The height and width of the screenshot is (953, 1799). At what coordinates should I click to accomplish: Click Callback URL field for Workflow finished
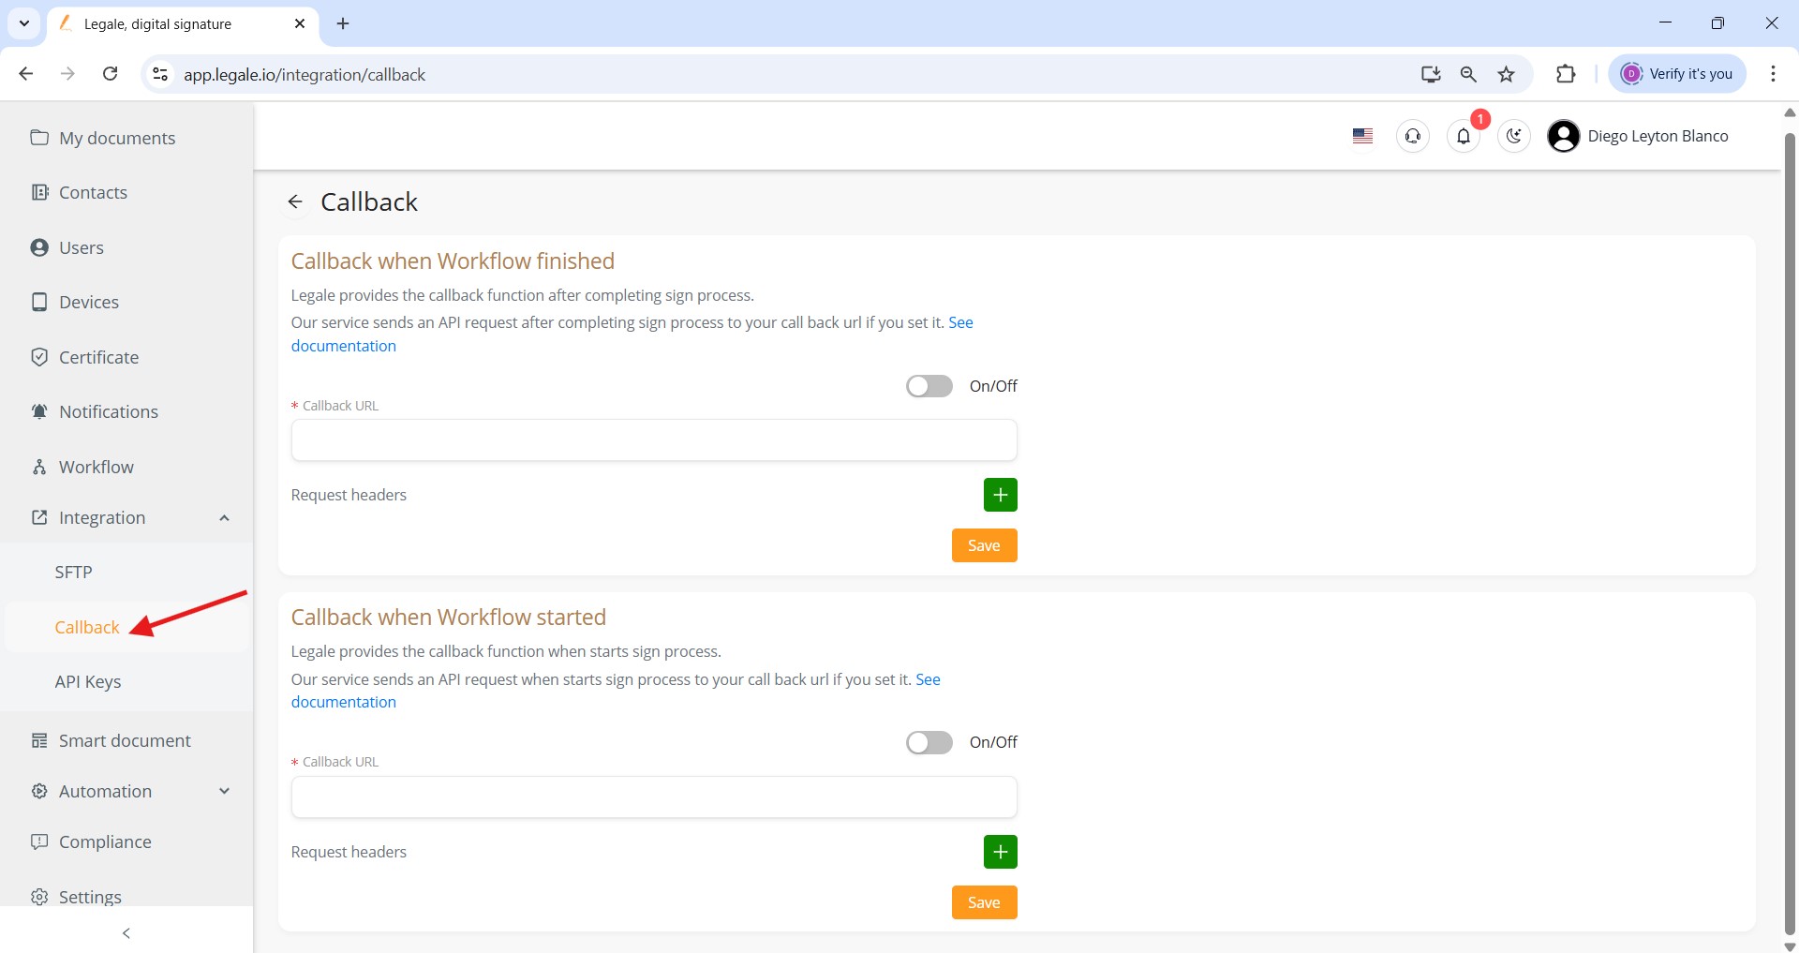[654, 440]
